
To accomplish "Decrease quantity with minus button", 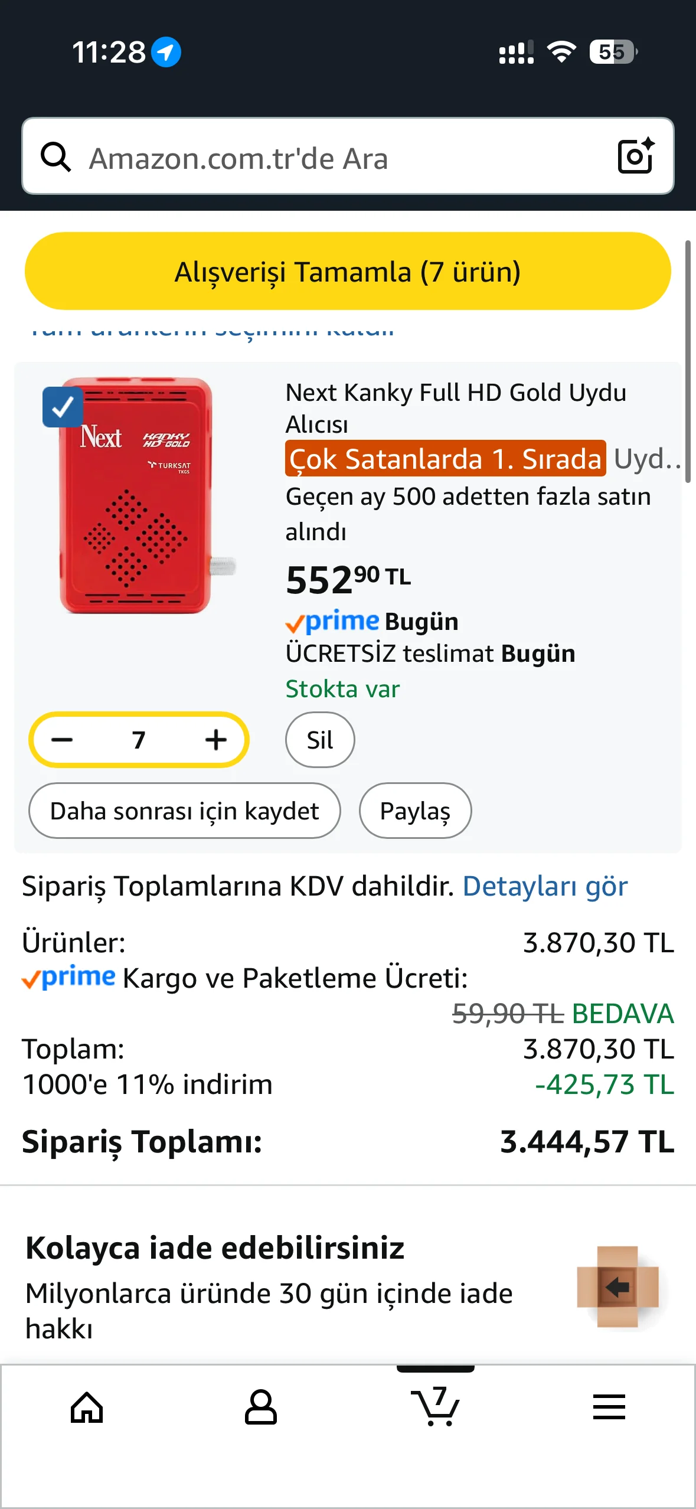I will pyautogui.click(x=62, y=740).
